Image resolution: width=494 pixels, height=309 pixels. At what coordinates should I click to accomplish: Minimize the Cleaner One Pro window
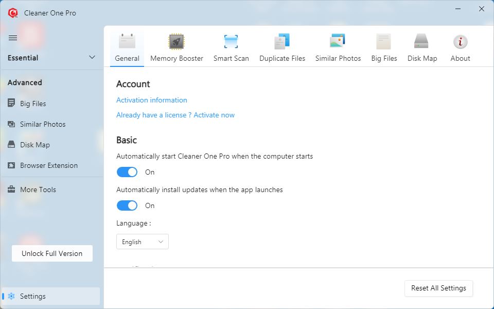click(458, 9)
